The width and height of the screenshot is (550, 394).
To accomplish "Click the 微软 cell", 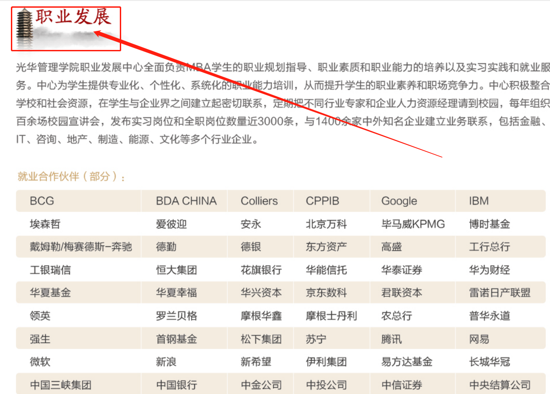I will [40, 362].
